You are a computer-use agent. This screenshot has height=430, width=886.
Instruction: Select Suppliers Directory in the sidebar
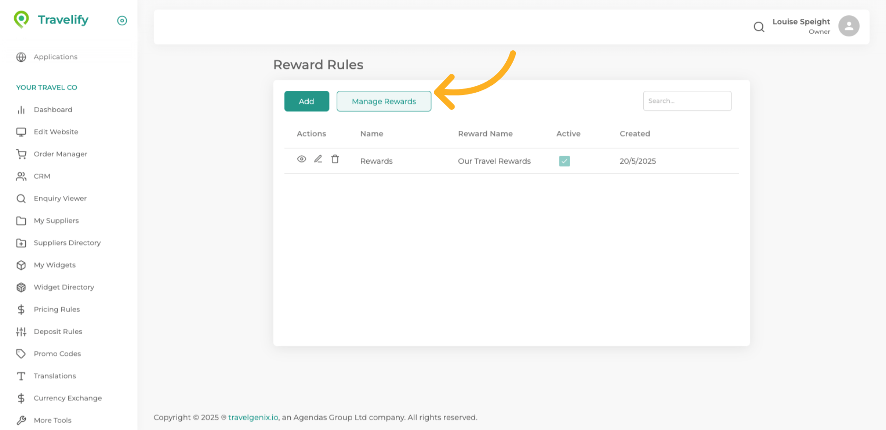tap(67, 243)
